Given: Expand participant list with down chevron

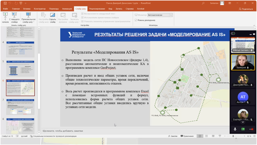Looking at the screenshot, I should pos(243,122).
